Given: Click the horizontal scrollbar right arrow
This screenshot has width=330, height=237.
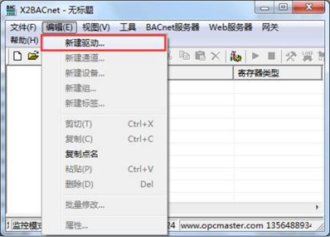Looking at the screenshot, I should [317, 207].
